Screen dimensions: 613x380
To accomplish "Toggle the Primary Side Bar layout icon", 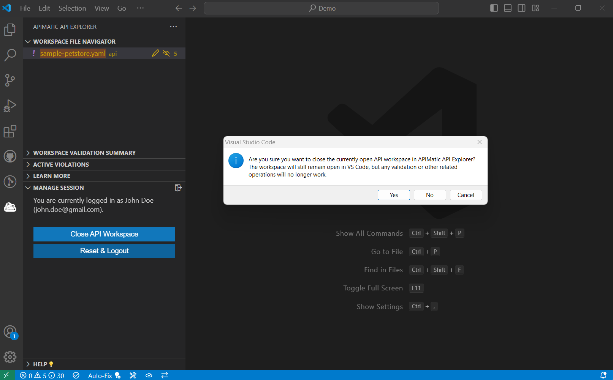I will click(494, 8).
